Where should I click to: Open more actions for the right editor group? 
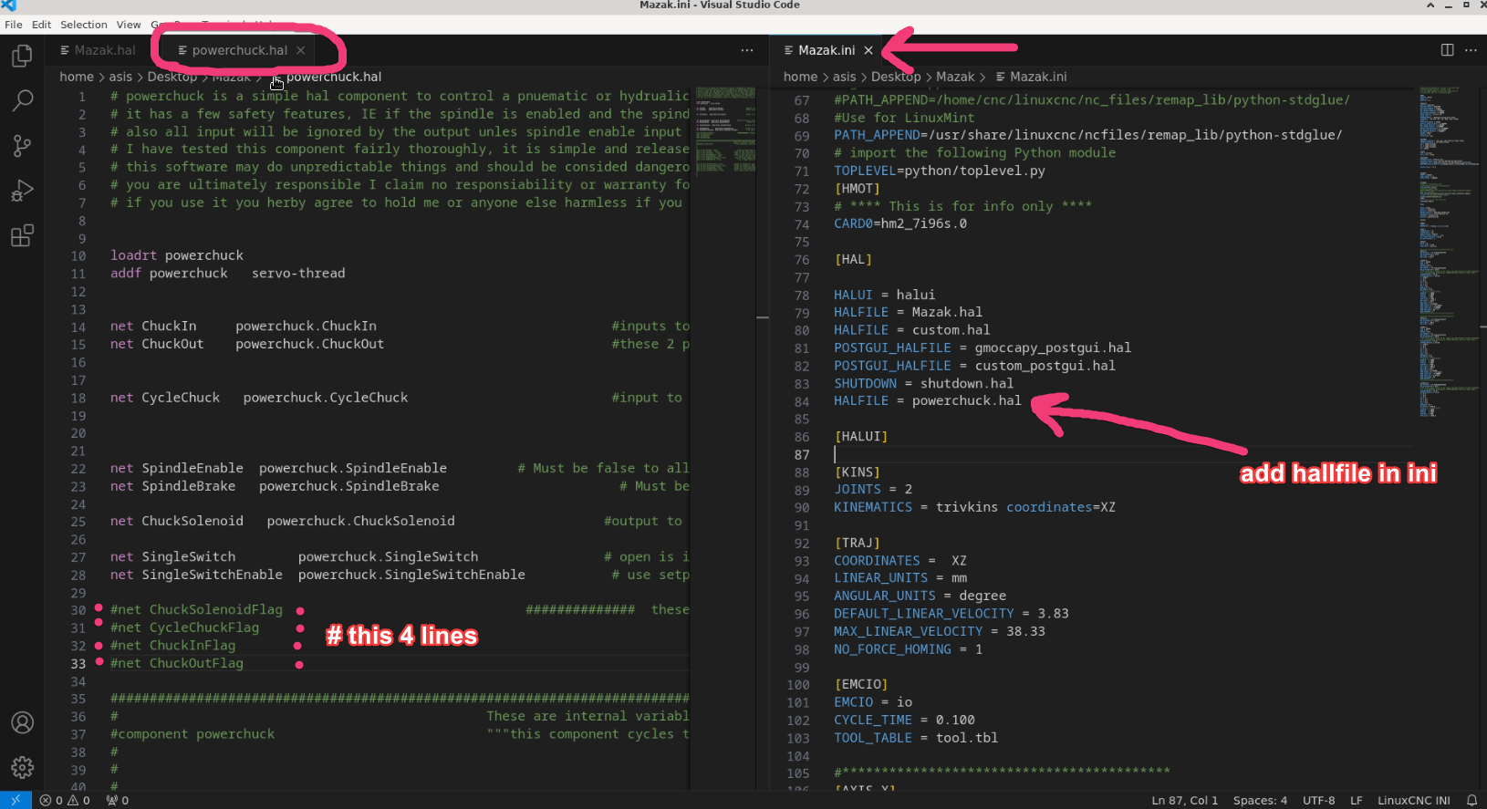coord(1471,50)
